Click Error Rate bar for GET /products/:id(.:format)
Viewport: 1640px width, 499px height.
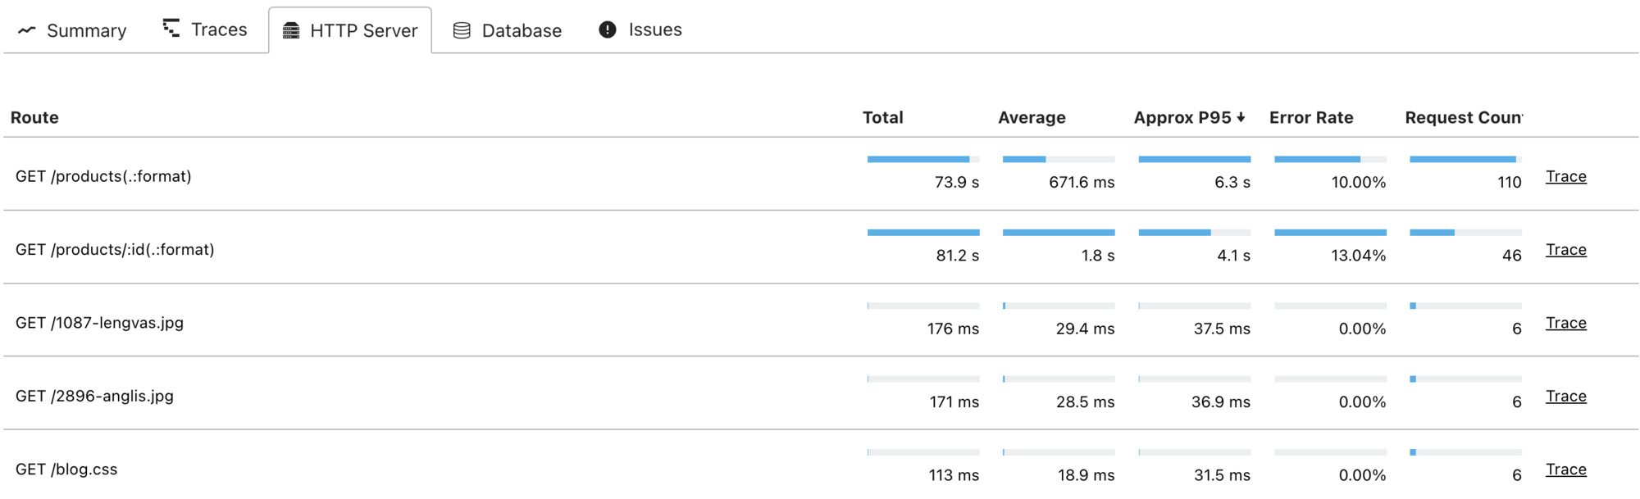coord(1330,233)
